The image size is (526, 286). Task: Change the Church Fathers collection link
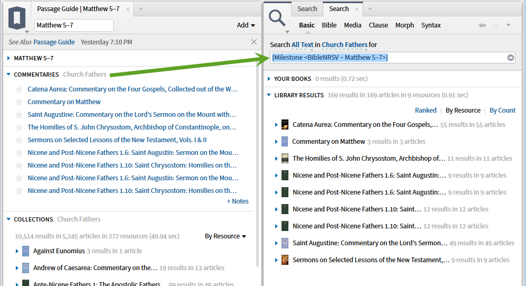[x=344, y=44]
